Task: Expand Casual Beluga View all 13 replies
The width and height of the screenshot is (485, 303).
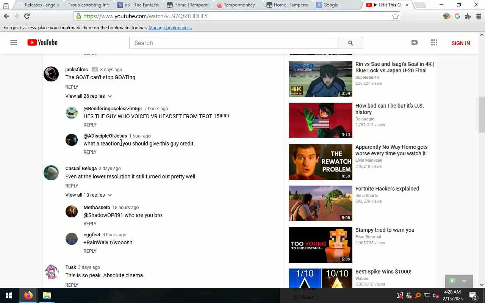Action: coord(89,195)
